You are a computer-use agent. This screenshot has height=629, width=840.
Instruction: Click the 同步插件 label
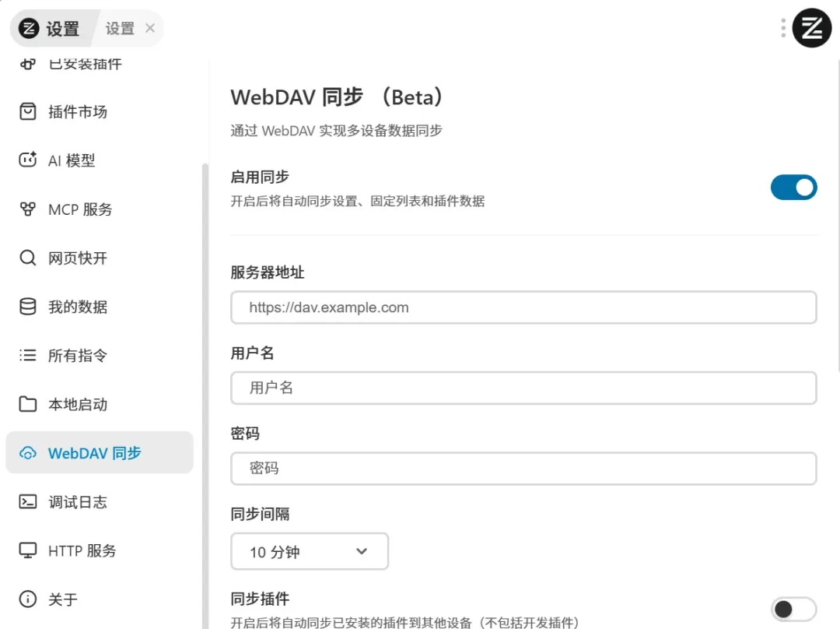[260, 598]
